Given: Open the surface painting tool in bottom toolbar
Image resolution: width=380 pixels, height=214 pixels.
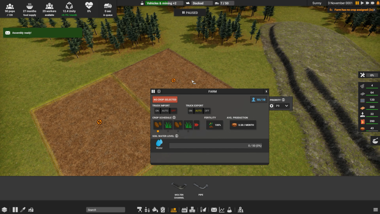Looking at the screenshot, I should click(x=139, y=210).
